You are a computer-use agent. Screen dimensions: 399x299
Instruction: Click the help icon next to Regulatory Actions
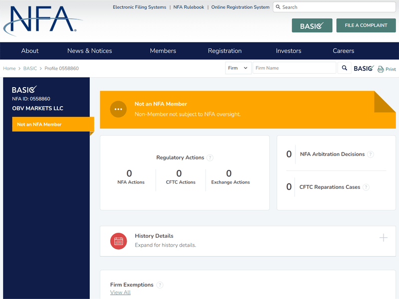(x=210, y=157)
